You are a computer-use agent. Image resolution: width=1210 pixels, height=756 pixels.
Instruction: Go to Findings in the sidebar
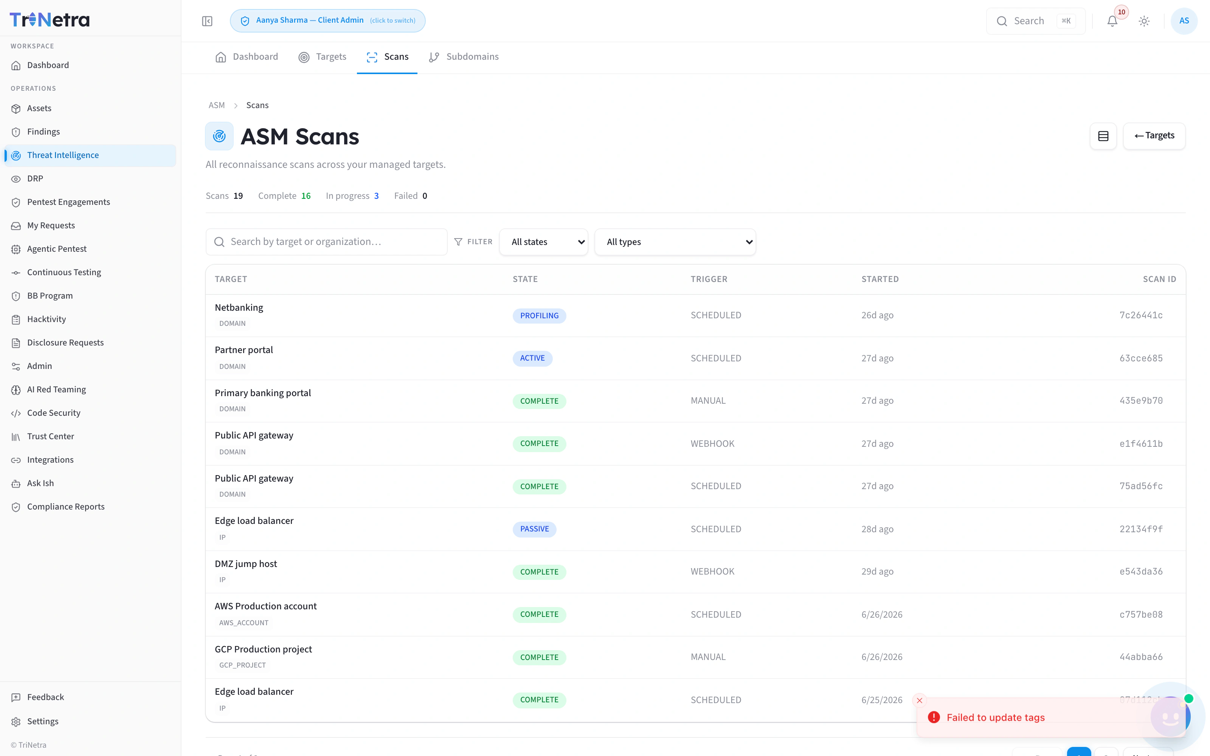[x=90, y=132]
